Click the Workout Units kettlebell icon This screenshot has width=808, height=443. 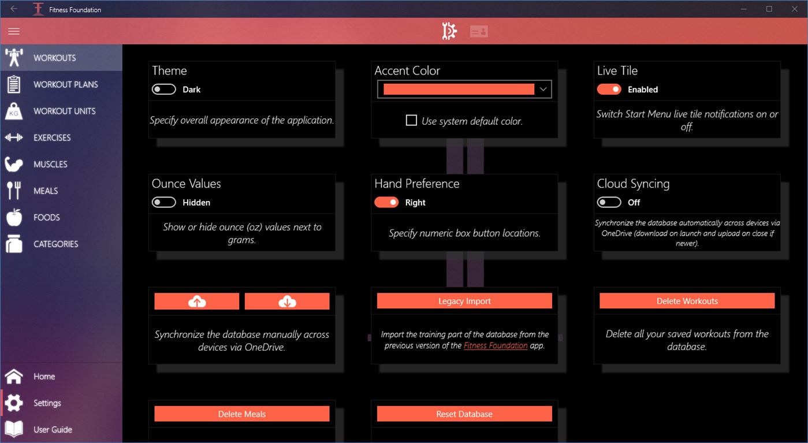point(13,110)
